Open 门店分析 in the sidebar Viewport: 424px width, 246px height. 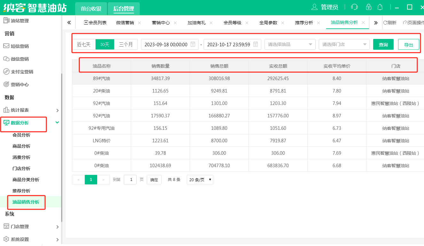(x=21, y=168)
